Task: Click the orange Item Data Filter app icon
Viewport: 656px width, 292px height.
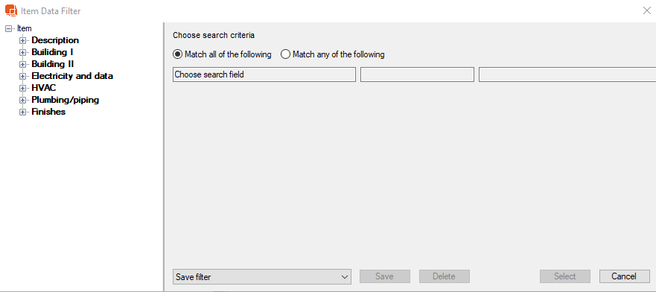Action: click(11, 11)
